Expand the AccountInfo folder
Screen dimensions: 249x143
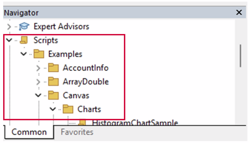pyautogui.click(x=38, y=68)
